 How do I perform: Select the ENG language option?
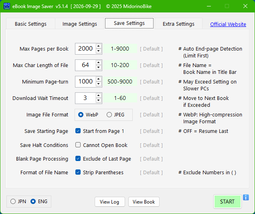point(39,202)
